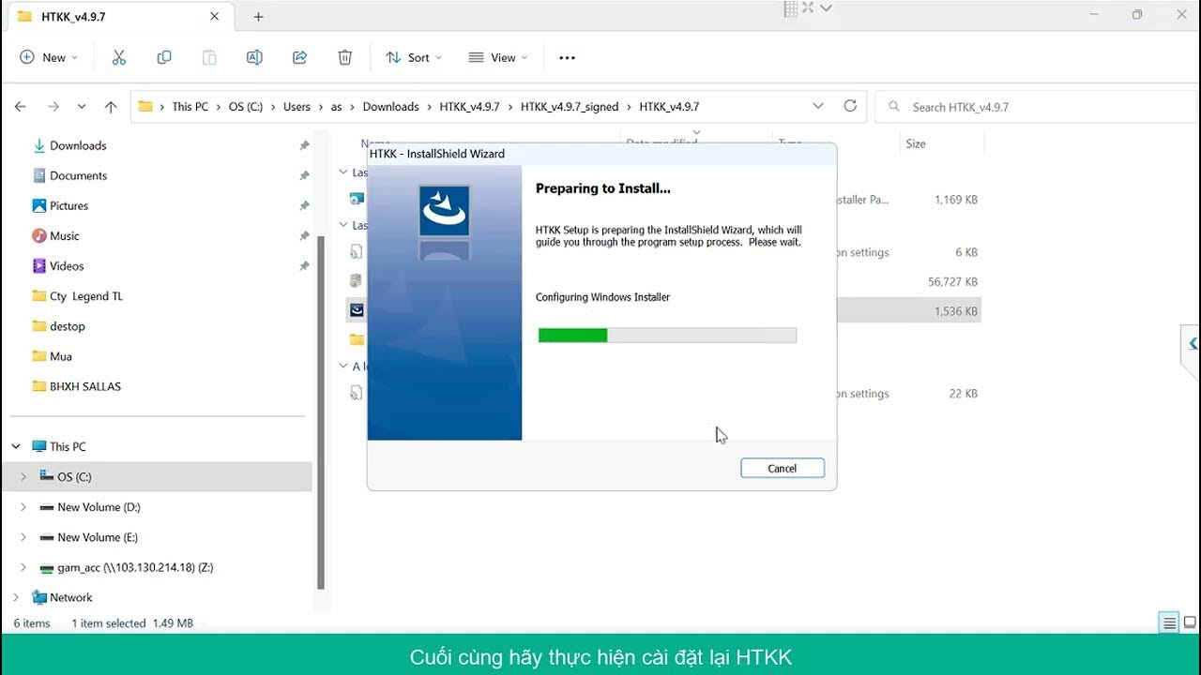The image size is (1201, 675).
Task: Expand the gam_acc network drive node
Action: click(23, 567)
